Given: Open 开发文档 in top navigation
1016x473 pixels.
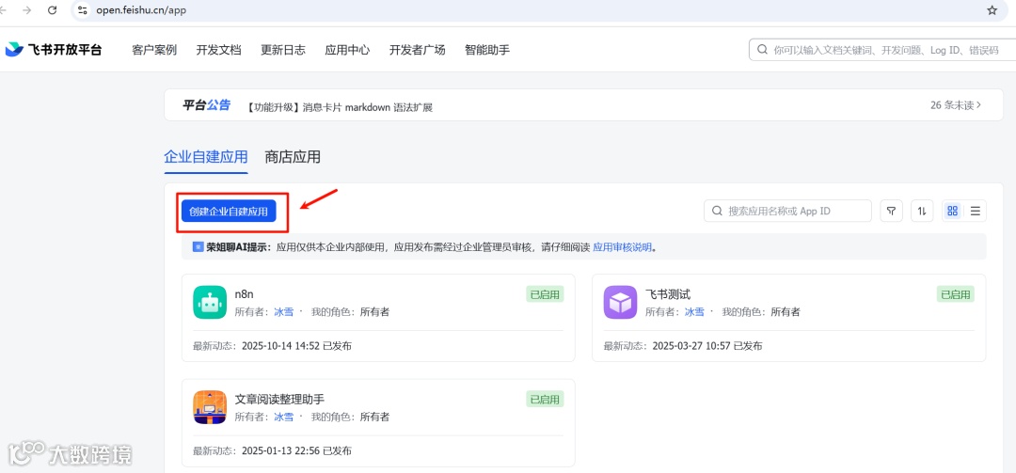Looking at the screenshot, I should (x=219, y=50).
